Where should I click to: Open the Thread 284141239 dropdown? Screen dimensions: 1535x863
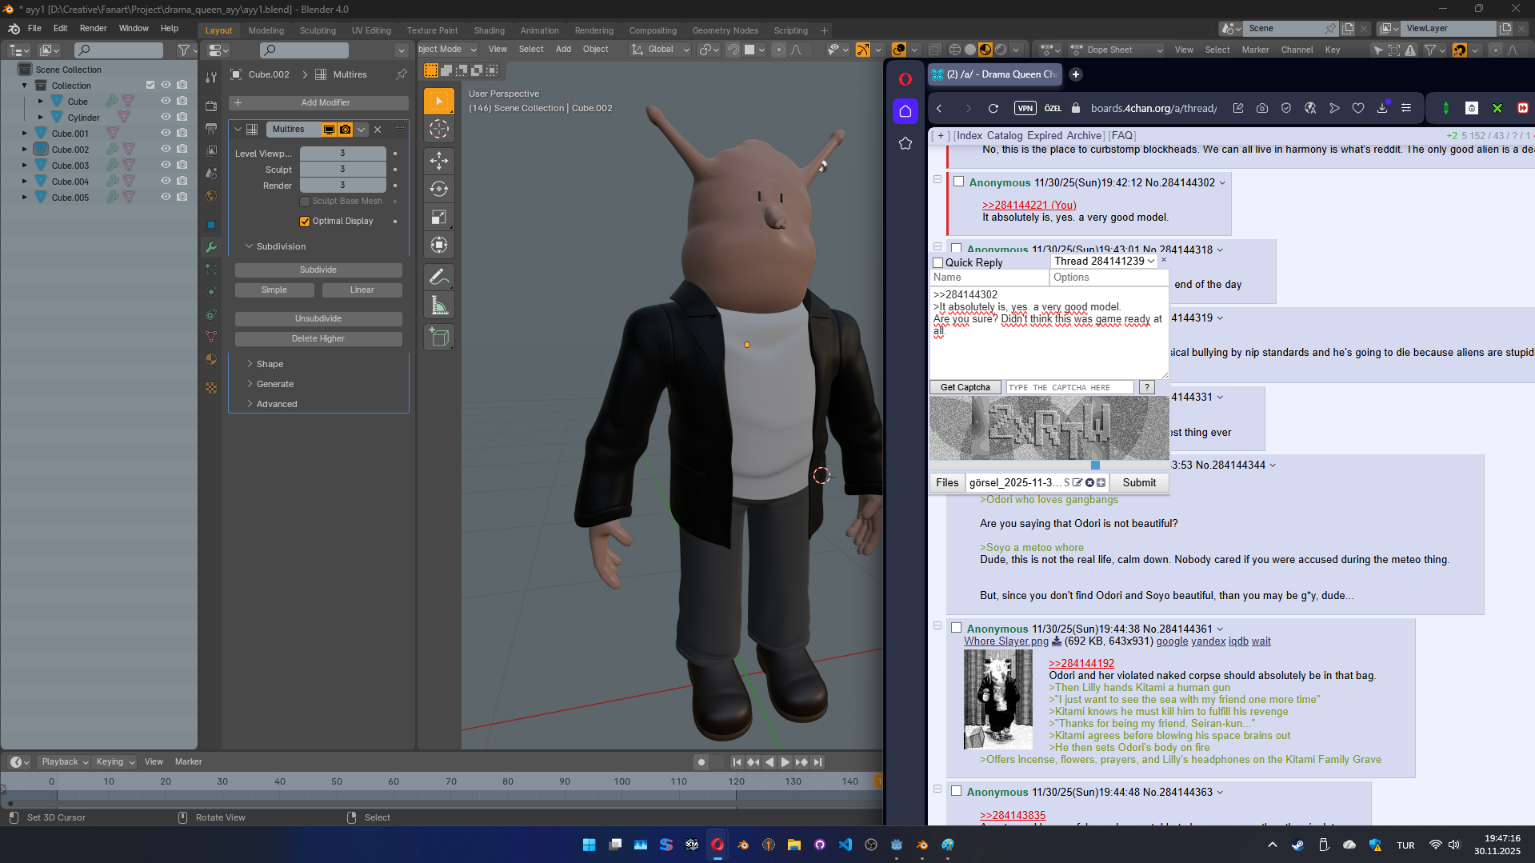coord(1104,262)
